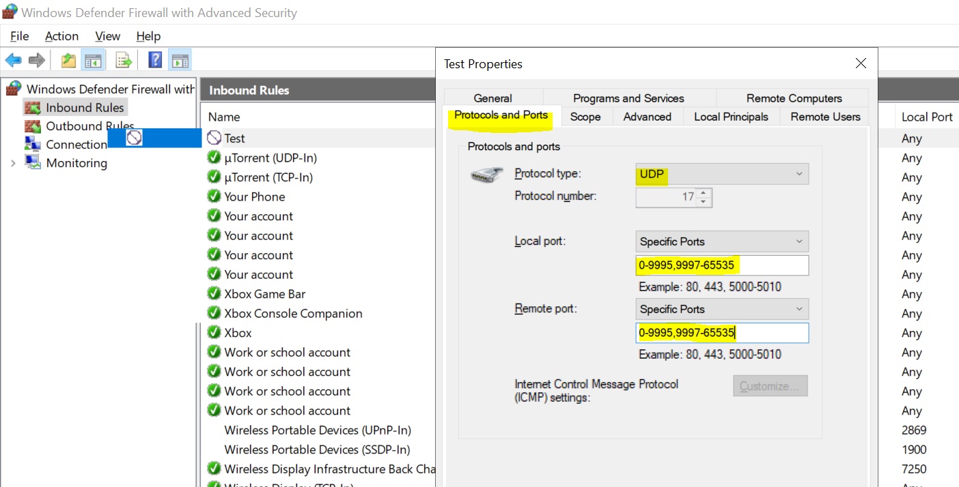
Task: Click the Local port value field
Action: click(722, 265)
